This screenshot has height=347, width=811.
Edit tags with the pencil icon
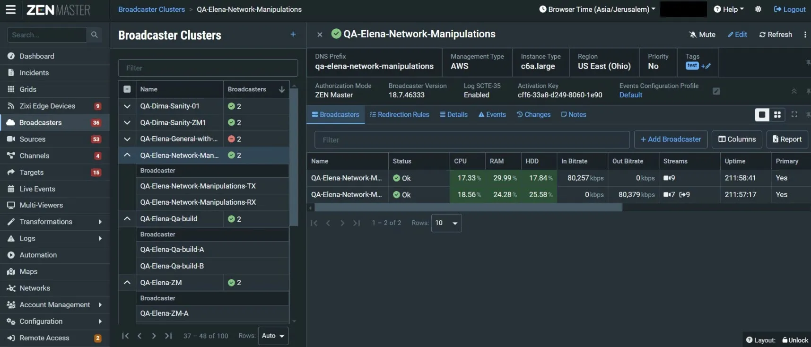tap(706, 66)
